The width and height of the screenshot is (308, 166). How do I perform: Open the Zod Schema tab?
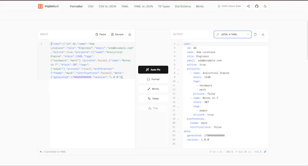pos(182,6)
